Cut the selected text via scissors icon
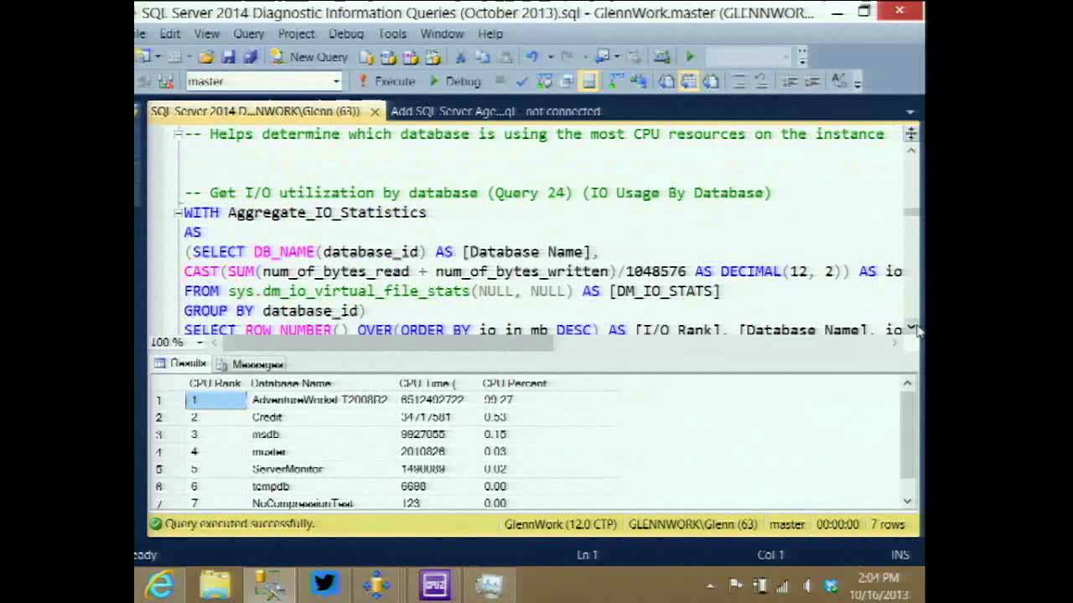 pos(460,57)
